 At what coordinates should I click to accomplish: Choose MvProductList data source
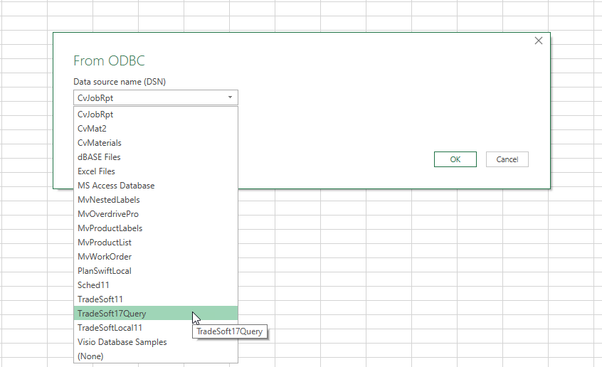coord(104,242)
